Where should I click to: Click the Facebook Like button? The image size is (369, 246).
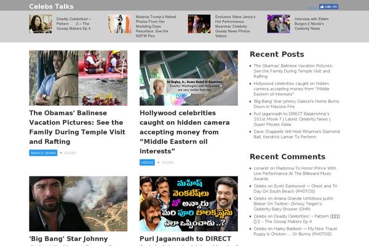pos(329,7)
